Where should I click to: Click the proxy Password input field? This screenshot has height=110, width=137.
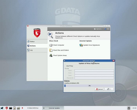point(94,78)
